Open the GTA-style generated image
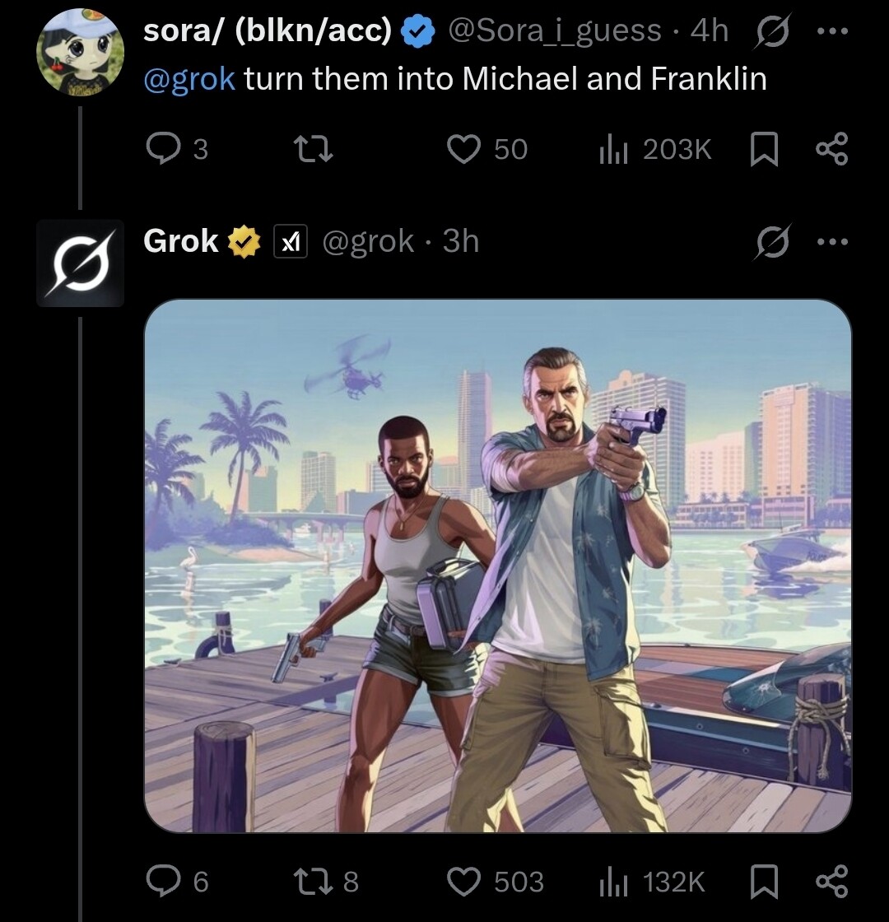Viewport: 889px width, 922px height. pyautogui.click(x=497, y=565)
